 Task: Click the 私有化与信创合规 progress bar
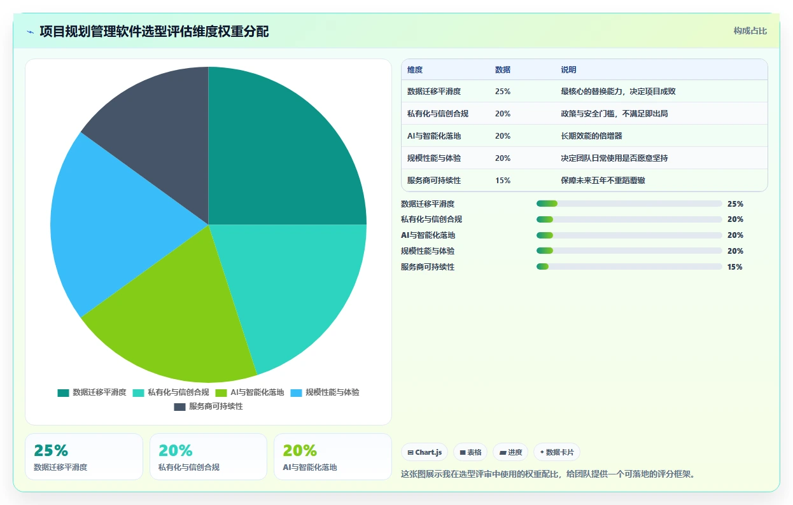629,219
